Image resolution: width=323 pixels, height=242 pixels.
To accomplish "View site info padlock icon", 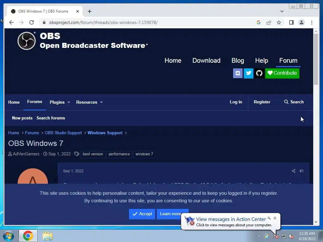I will 44,22.
